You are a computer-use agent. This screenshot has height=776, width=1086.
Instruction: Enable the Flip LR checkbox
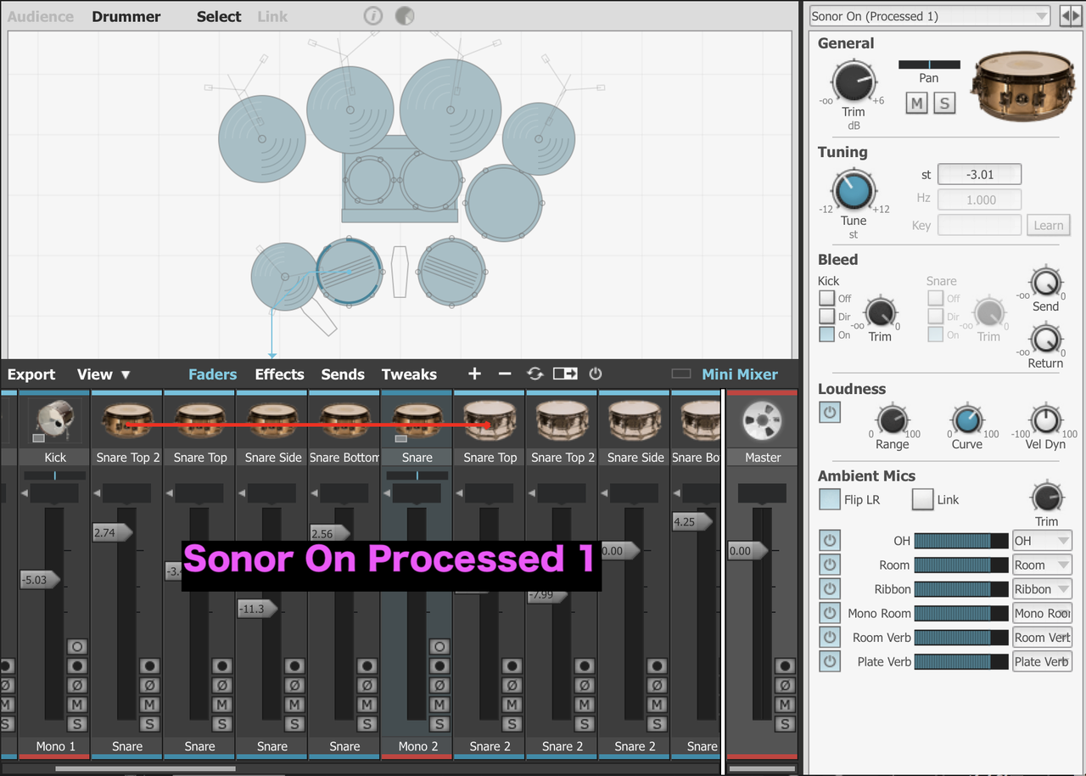(830, 499)
